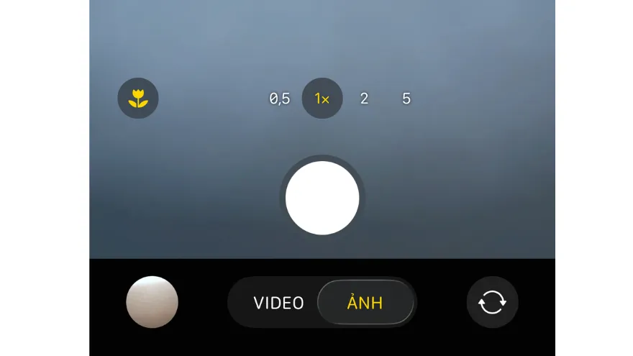The width and height of the screenshot is (633, 356).
Task: Switch to the 5 telephoto zoom
Action: pyautogui.click(x=406, y=99)
